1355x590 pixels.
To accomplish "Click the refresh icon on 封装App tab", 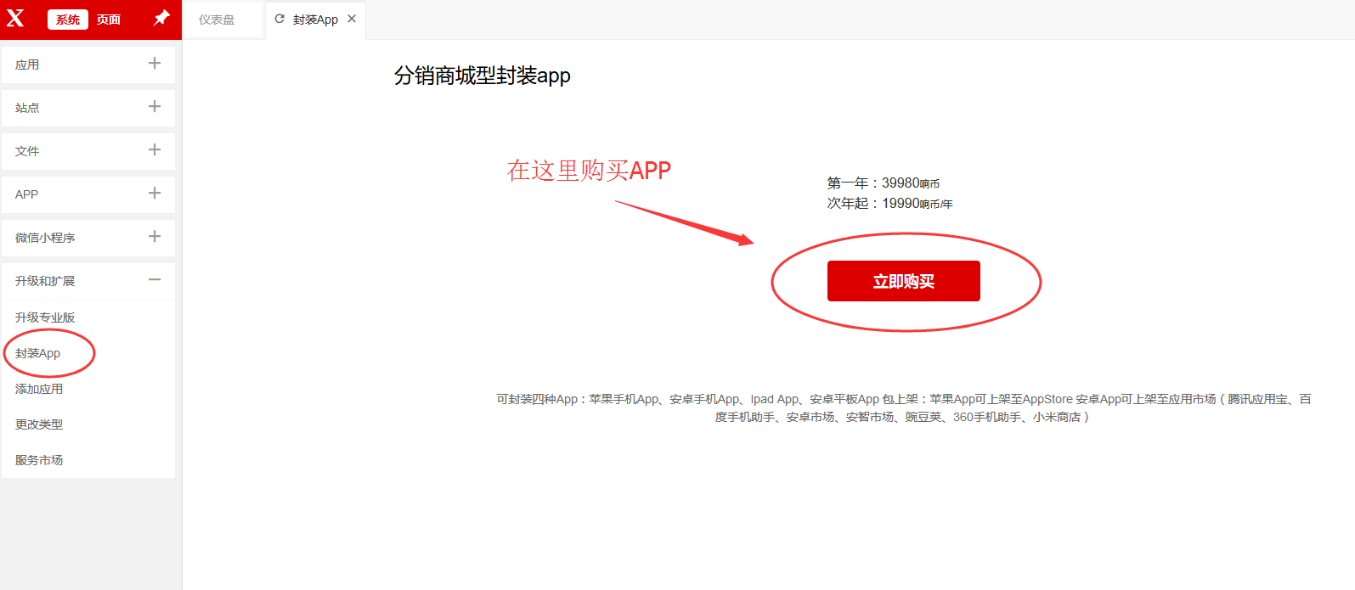I will click(x=279, y=19).
